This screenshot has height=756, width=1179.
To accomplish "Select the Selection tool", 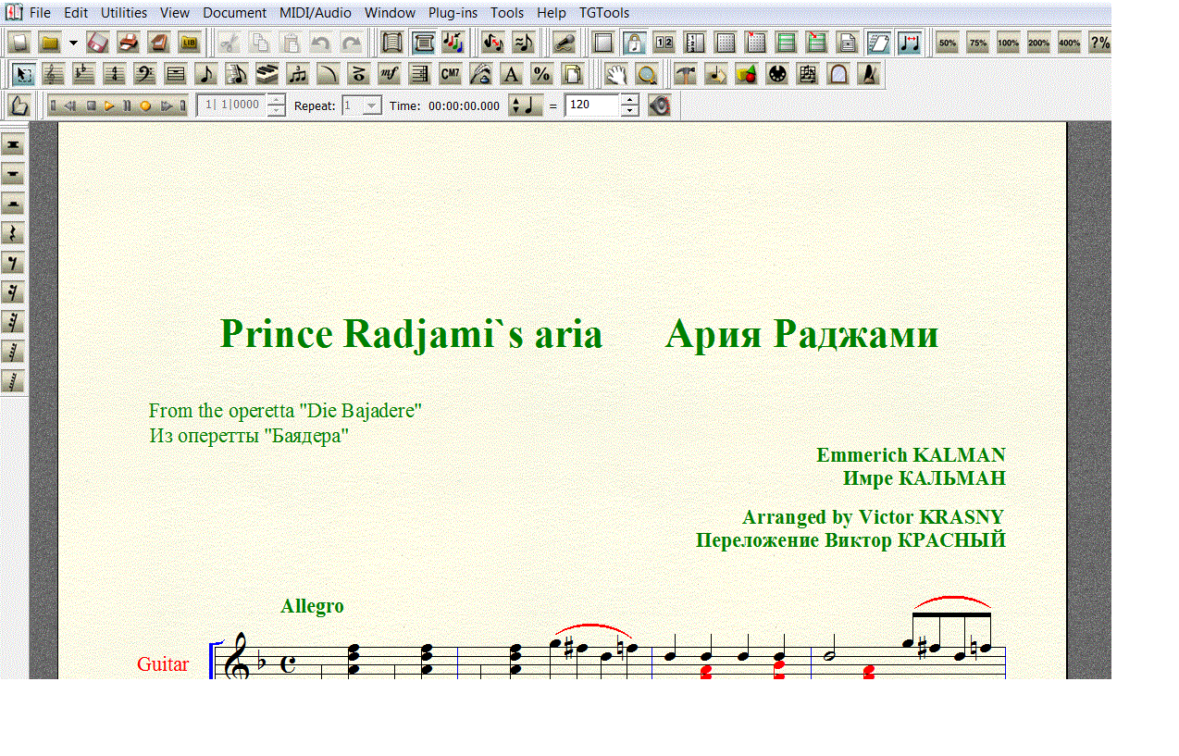I will [x=22, y=74].
